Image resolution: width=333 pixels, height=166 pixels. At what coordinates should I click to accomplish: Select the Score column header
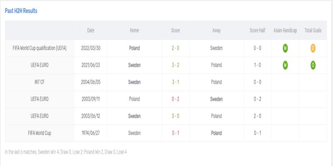point(176,31)
